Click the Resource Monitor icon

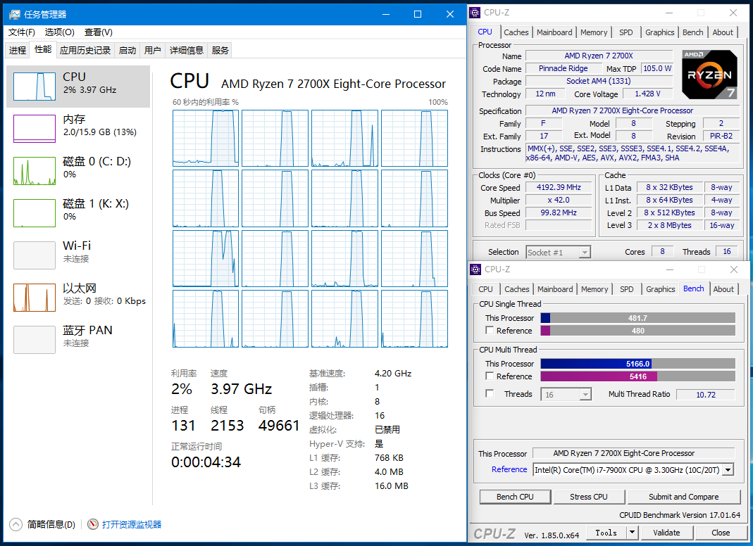coord(93,524)
